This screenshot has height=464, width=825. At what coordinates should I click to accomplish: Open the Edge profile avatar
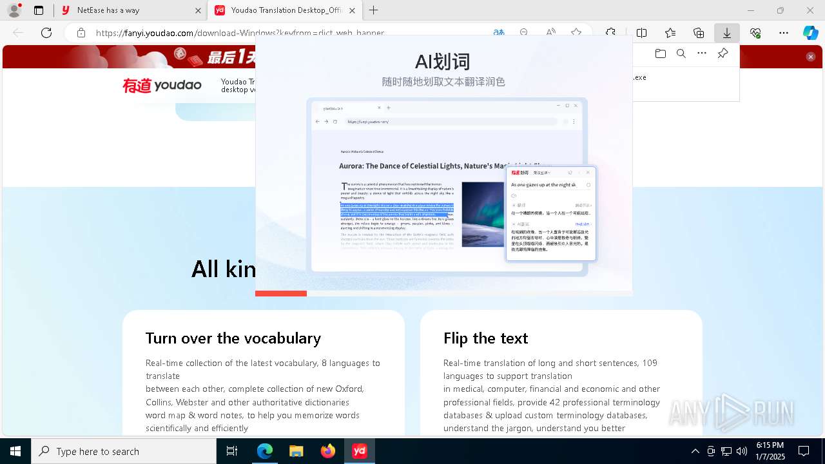(x=14, y=10)
